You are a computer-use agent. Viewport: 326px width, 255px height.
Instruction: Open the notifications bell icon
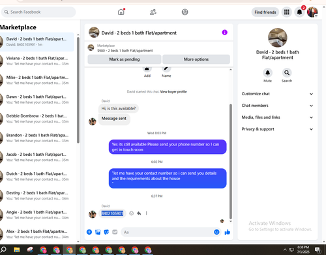coord(299,12)
